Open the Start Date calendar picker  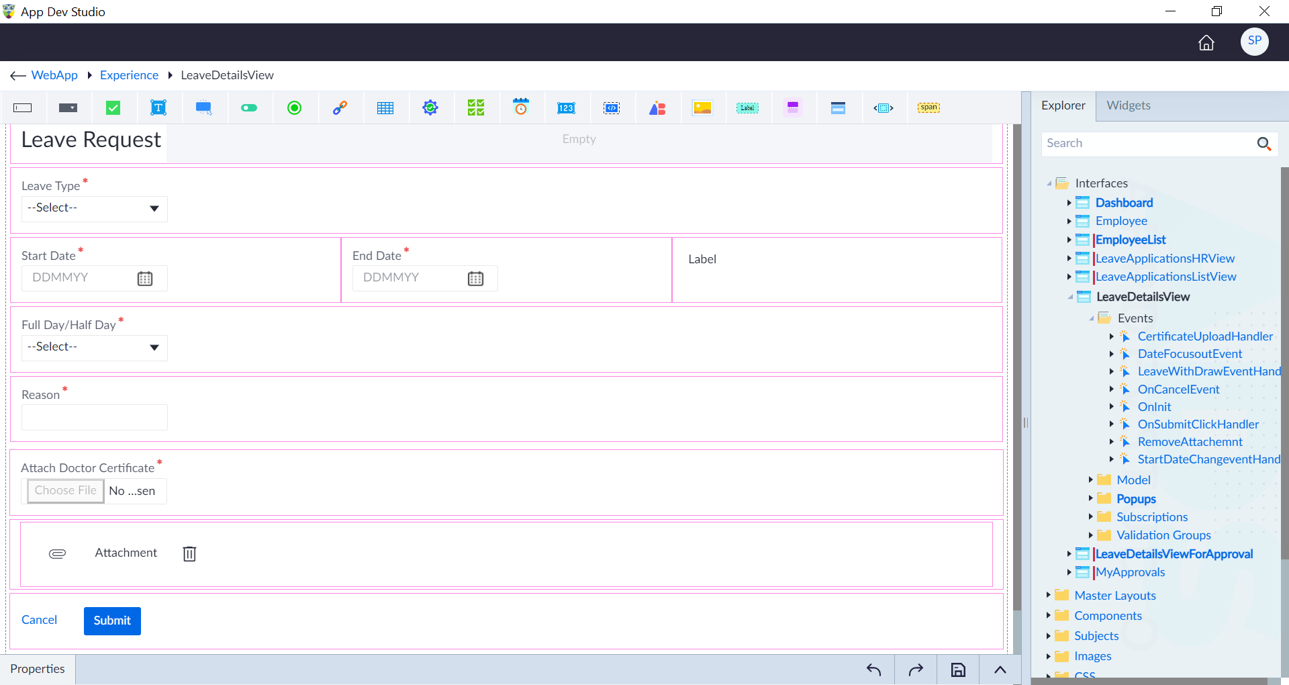point(145,279)
